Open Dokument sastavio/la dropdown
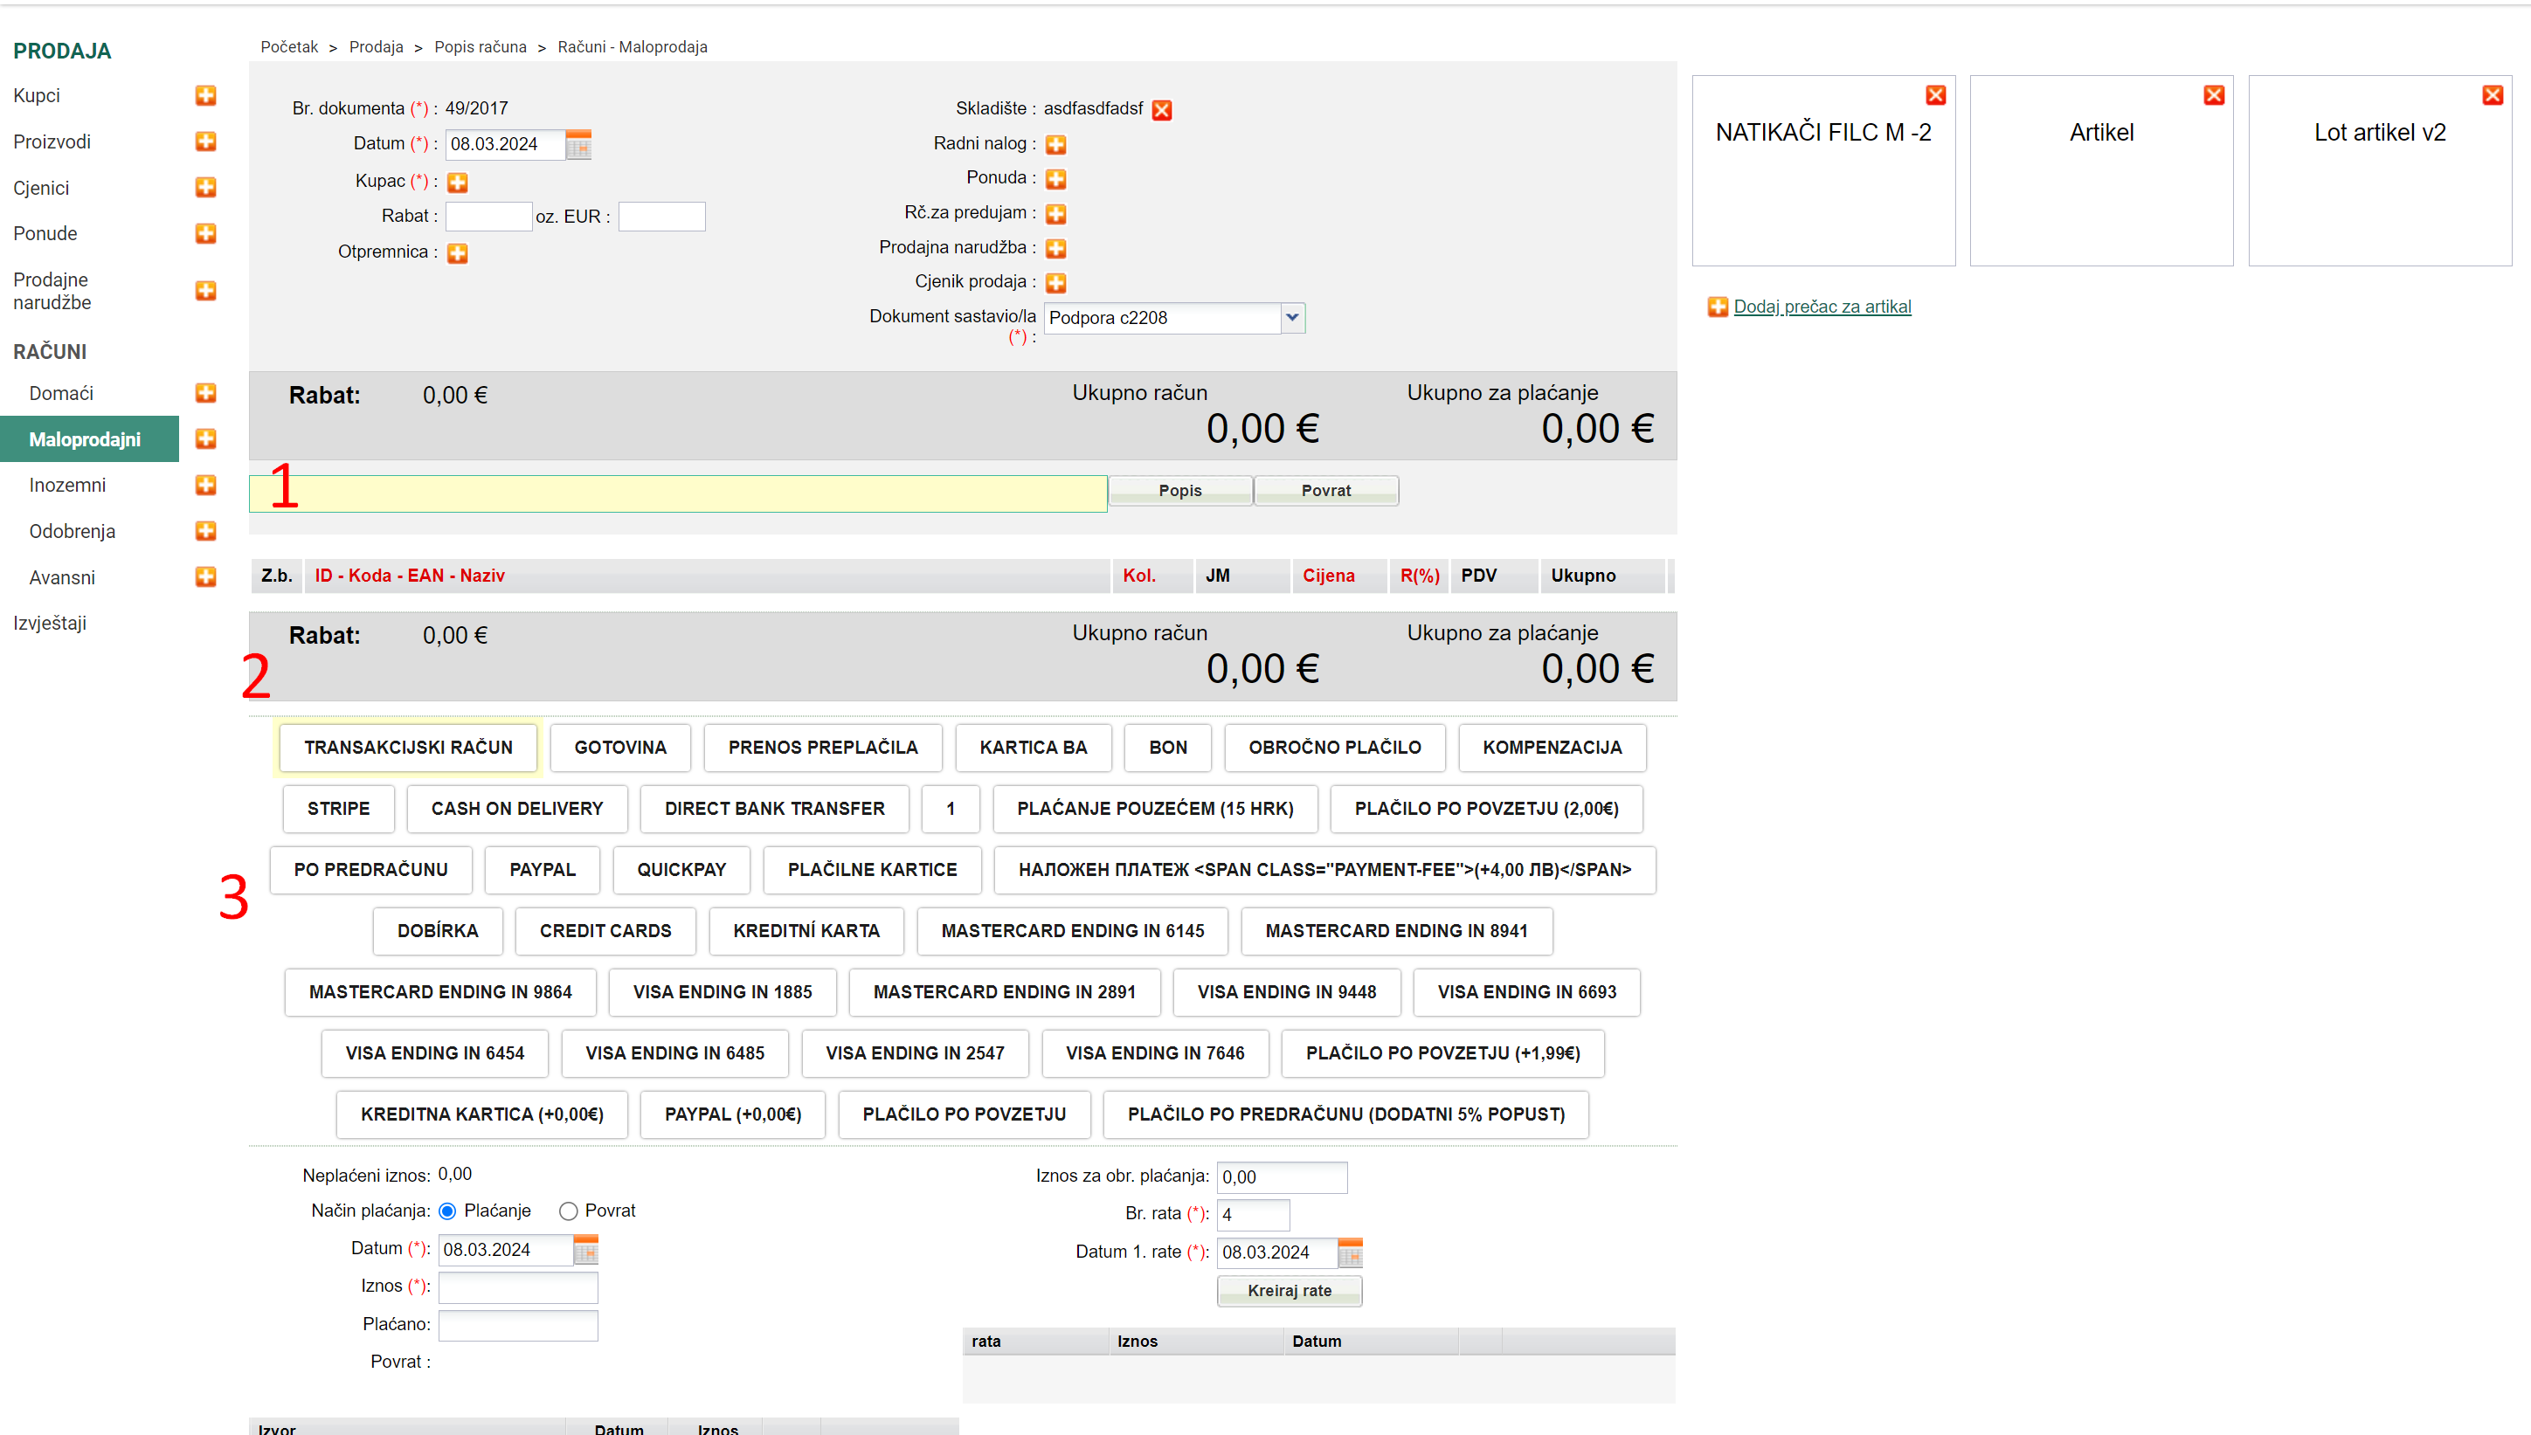This screenshot has height=1435, width=2531. [1291, 317]
